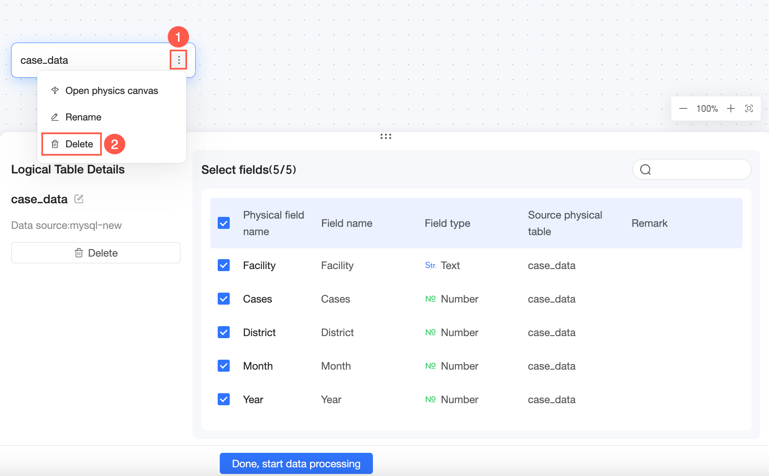The image size is (769, 476).
Task: Click the Cases field name cell
Action: coord(336,299)
